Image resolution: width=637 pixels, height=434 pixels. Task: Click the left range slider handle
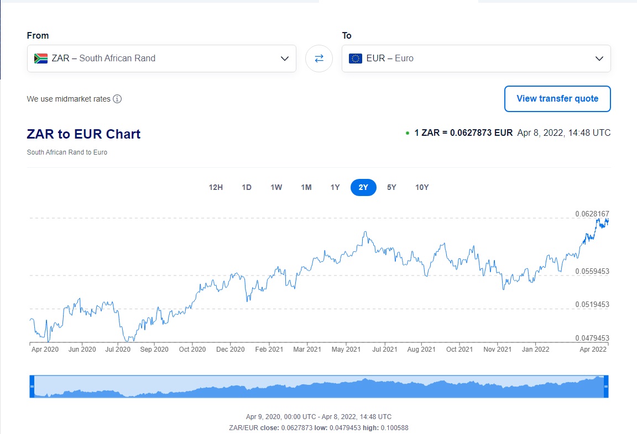pyautogui.click(x=32, y=387)
